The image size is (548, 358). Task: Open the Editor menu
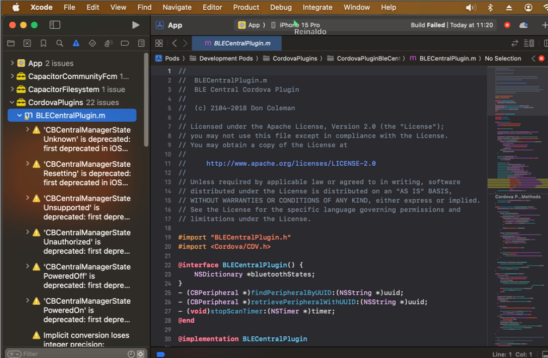[212, 7]
